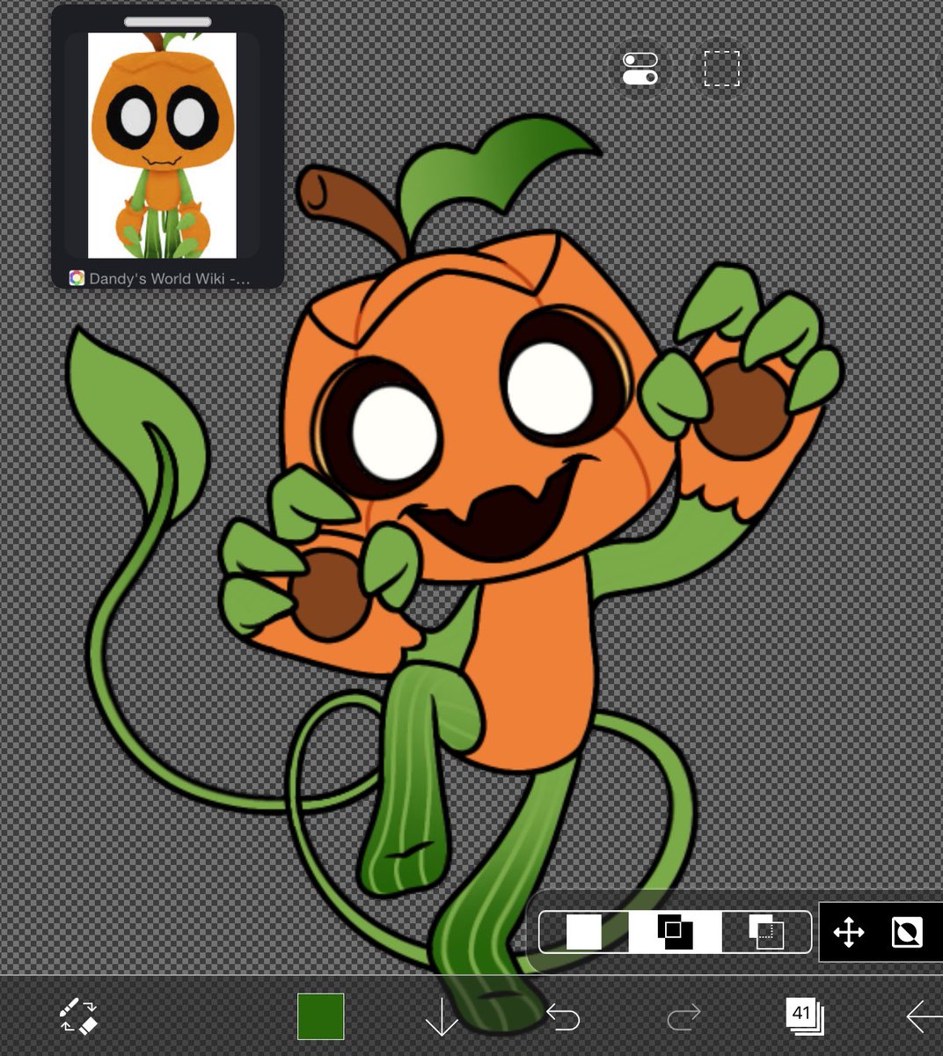Activate the four-arrow move transform tool
This screenshot has height=1056, width=943.
point(849,932)
